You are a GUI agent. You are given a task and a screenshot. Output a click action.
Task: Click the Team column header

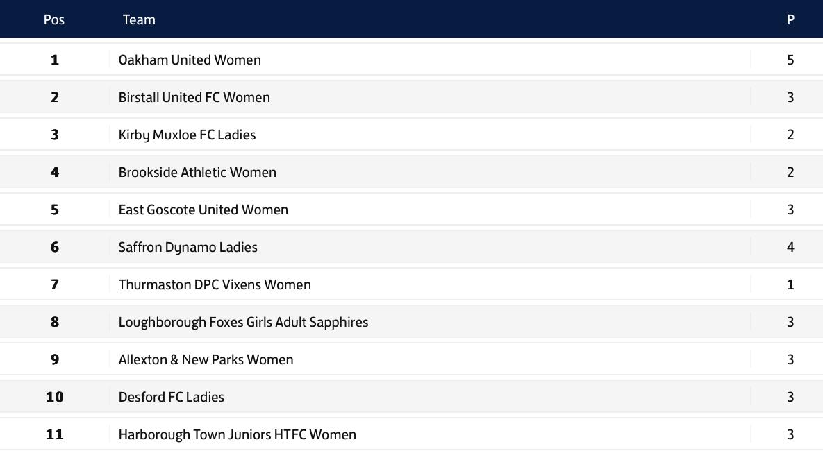point(139,19)
